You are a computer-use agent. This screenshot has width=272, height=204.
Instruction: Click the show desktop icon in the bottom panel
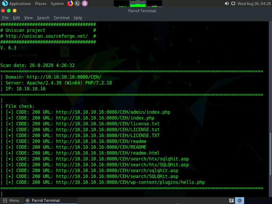tap(231, 201)
